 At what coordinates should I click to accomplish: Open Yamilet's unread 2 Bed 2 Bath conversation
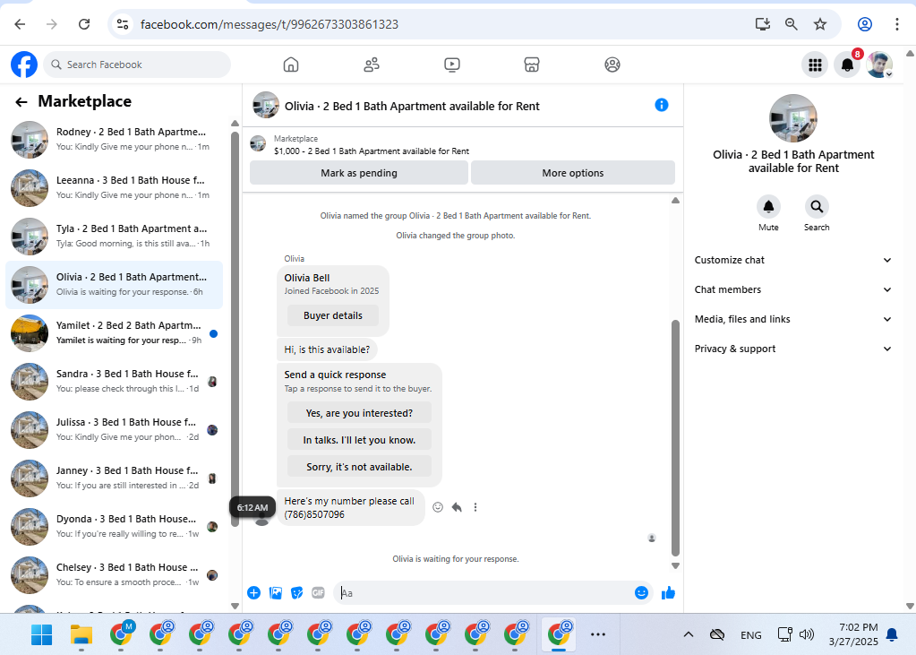coord(115,333)
